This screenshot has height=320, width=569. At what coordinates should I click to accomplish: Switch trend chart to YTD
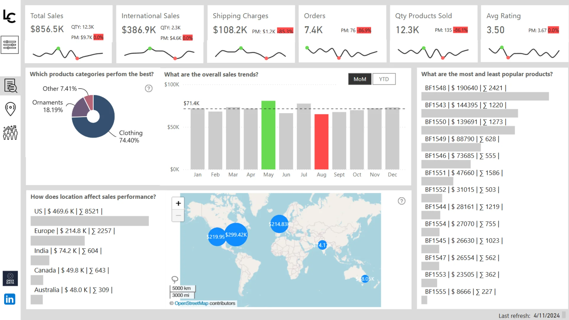(384, 79)
